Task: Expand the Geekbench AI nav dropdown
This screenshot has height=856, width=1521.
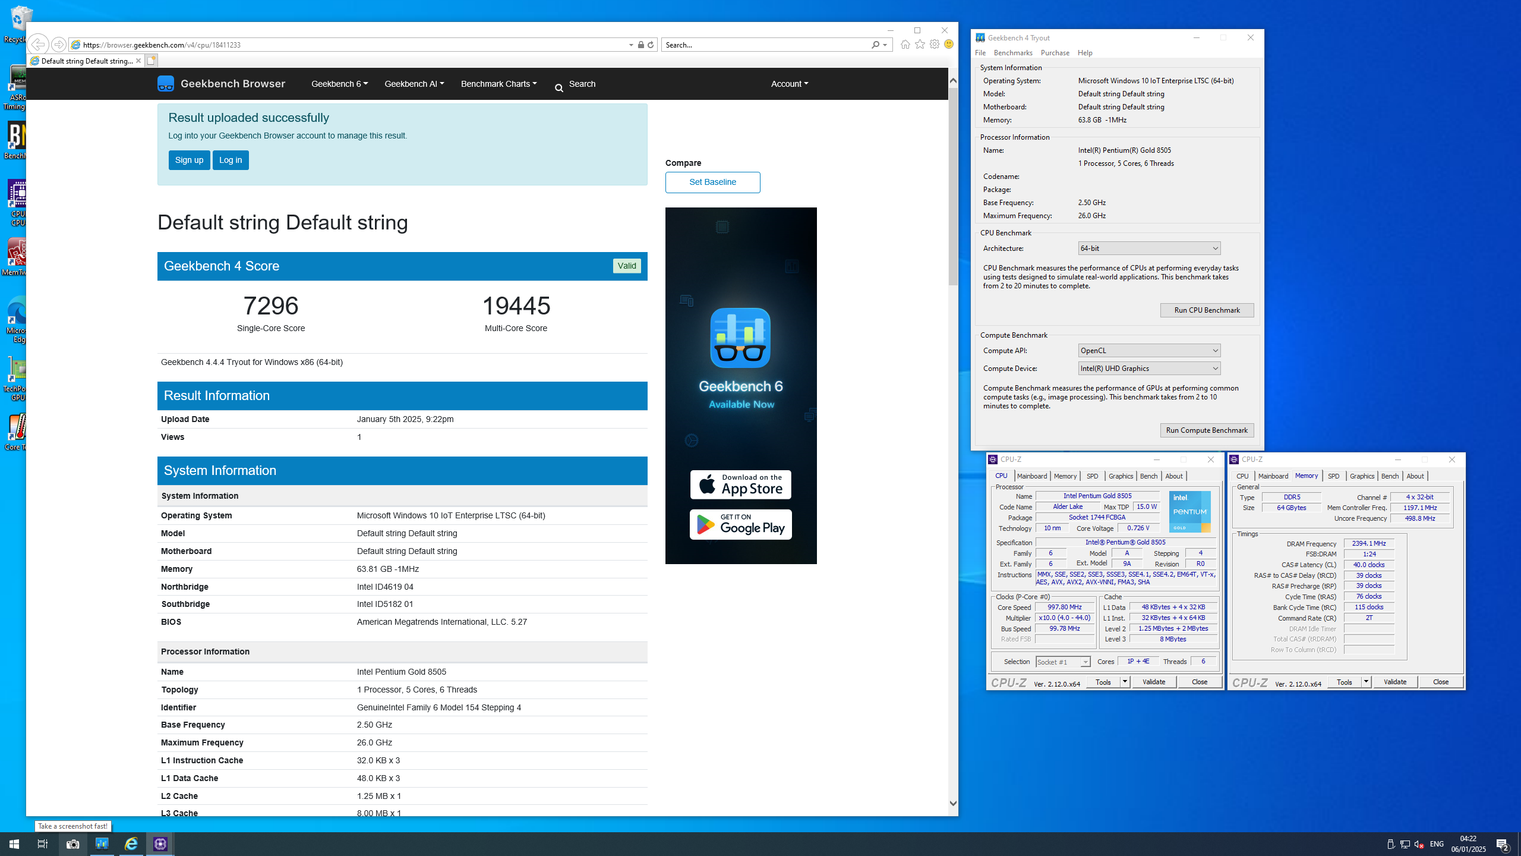Action: pos(414,84)
